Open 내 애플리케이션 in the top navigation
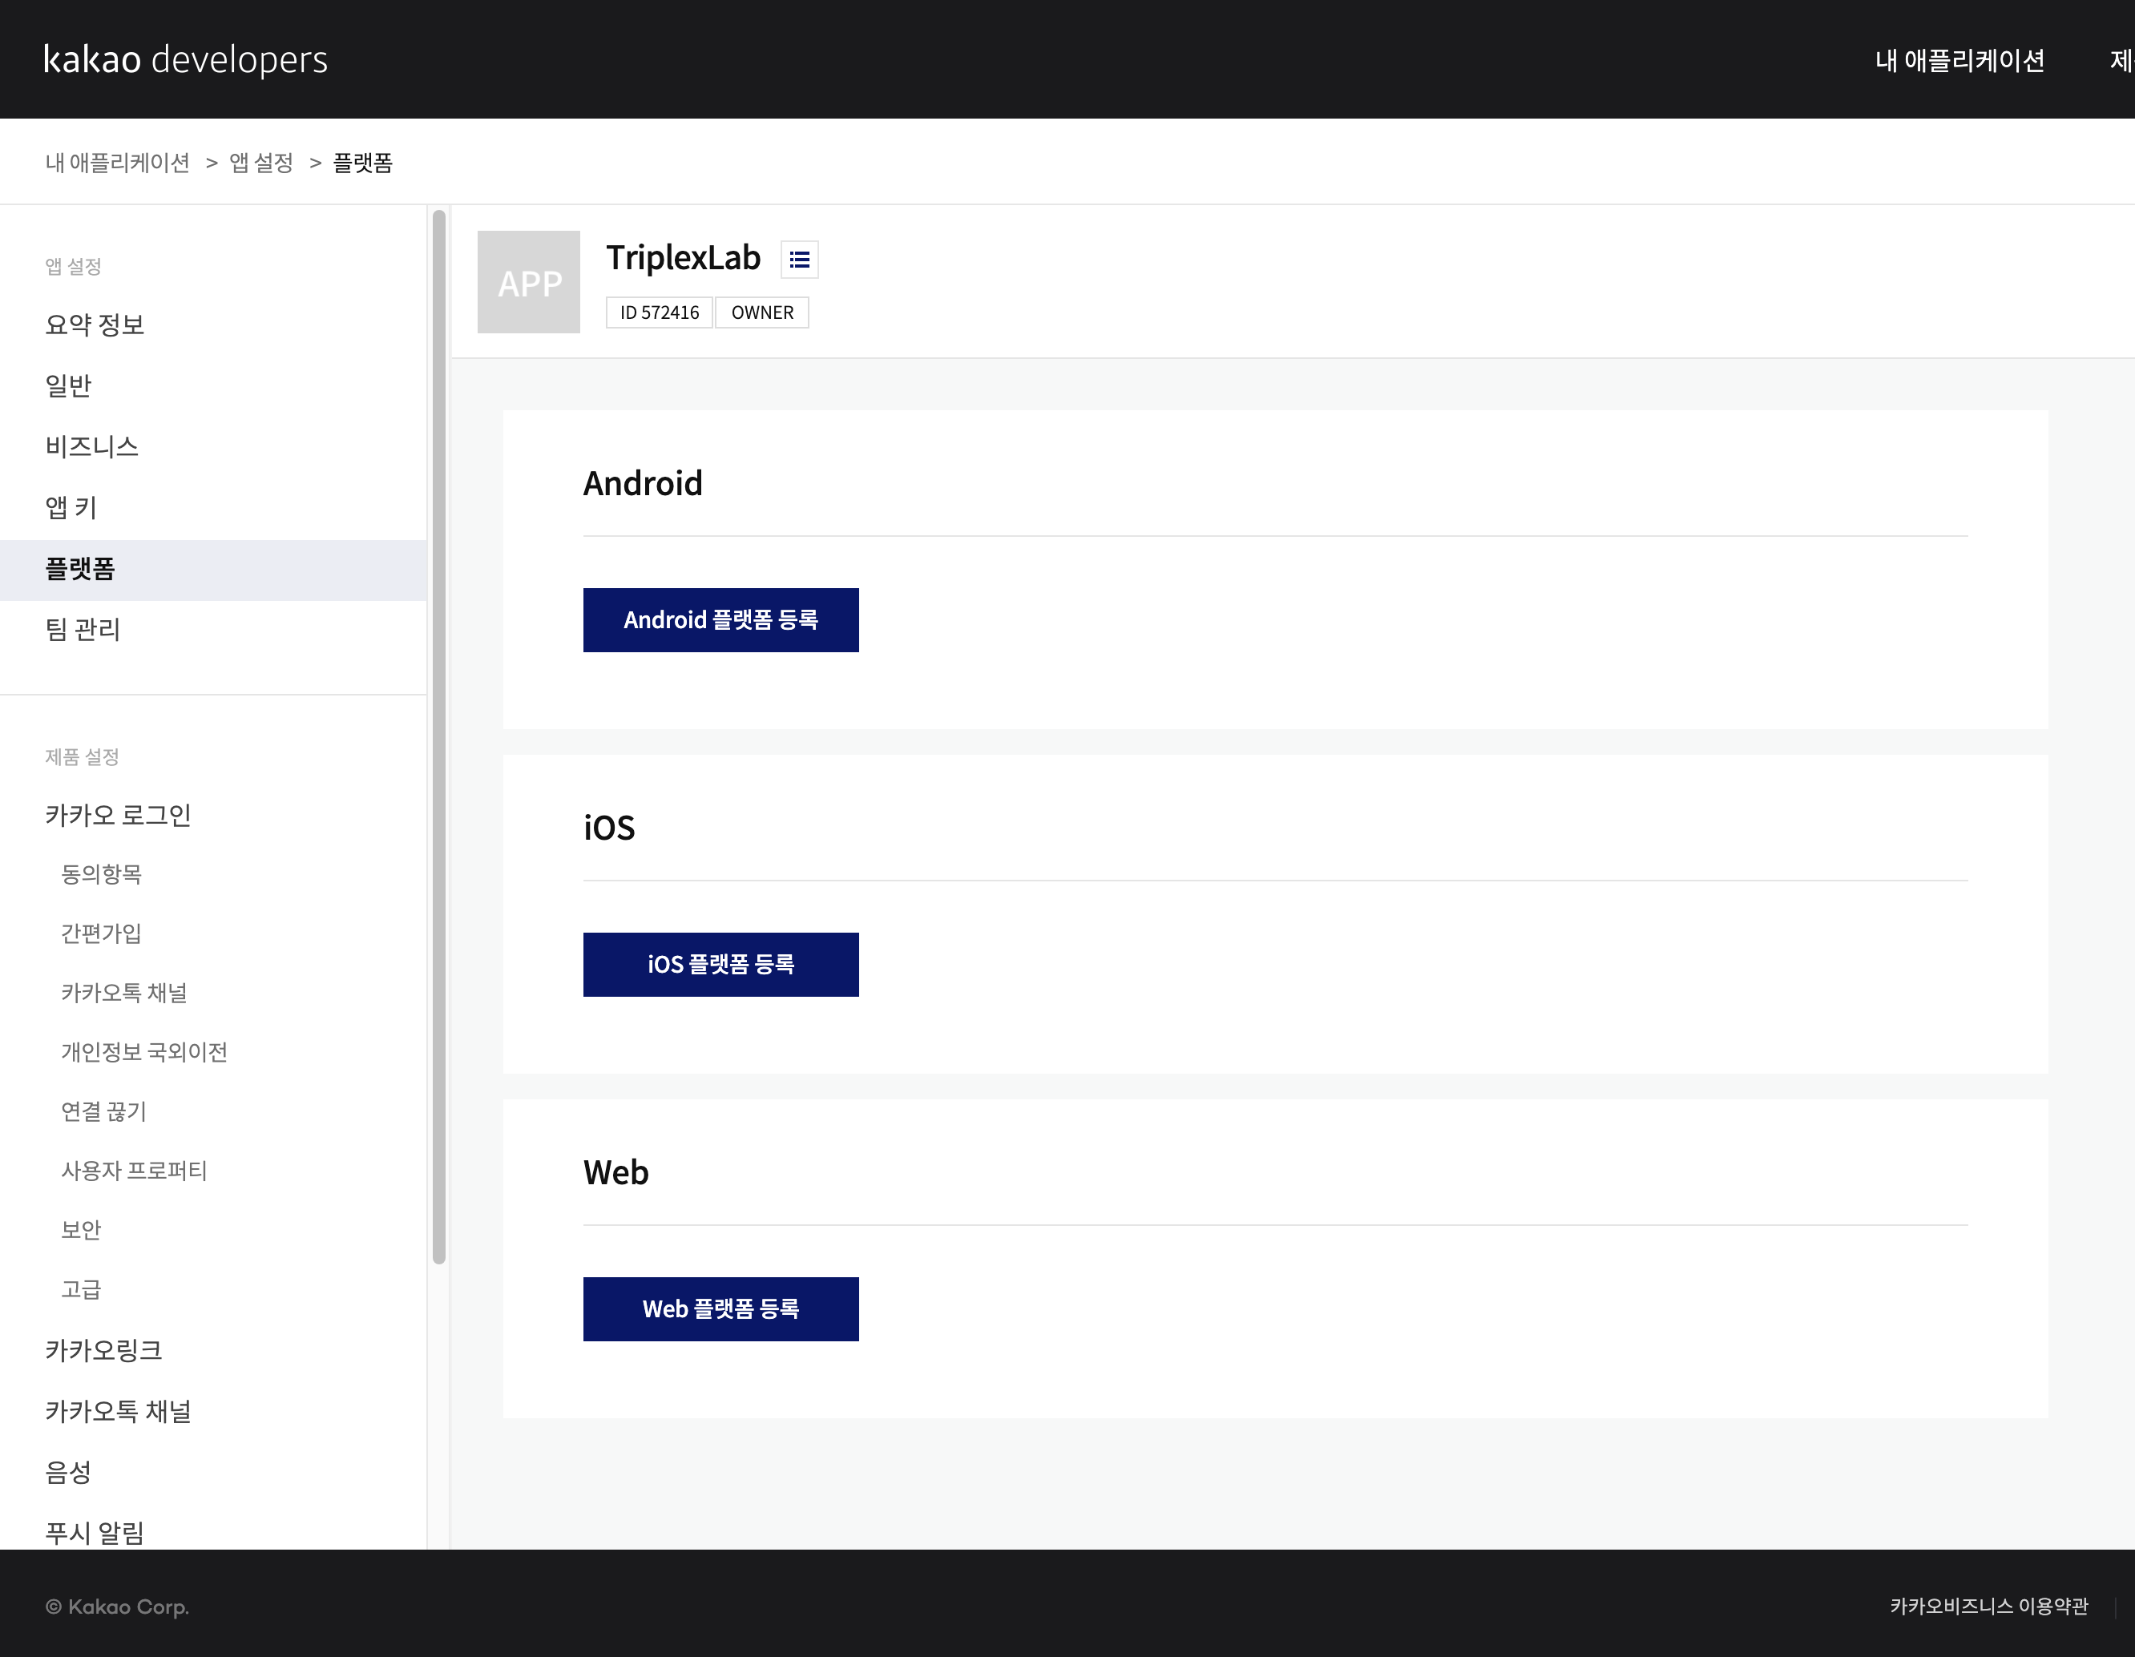The width and height of the screenshot is (2135, 1657). (x=1959, y=61)
